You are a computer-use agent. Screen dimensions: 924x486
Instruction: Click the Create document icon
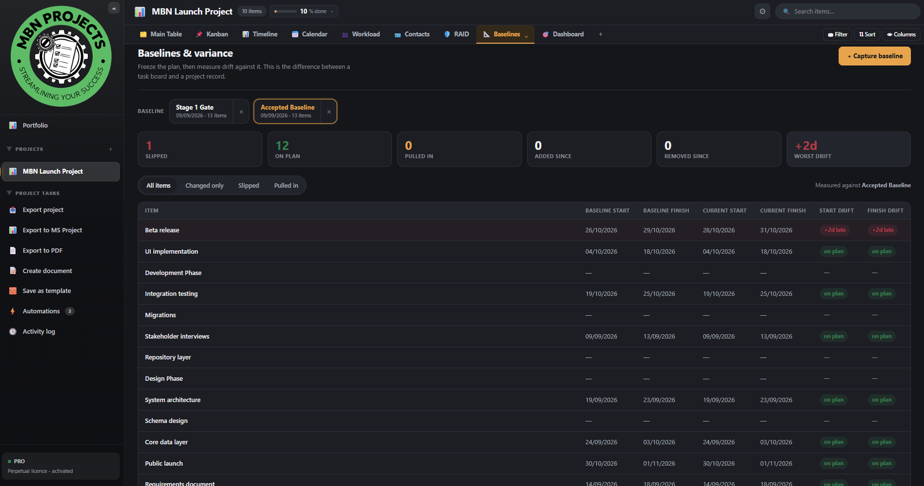pos(13,271)
